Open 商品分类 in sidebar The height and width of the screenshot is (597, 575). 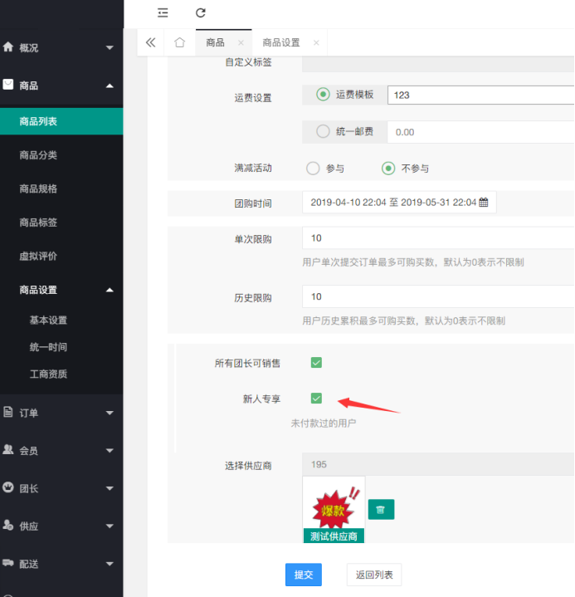[x=38, y=155]
